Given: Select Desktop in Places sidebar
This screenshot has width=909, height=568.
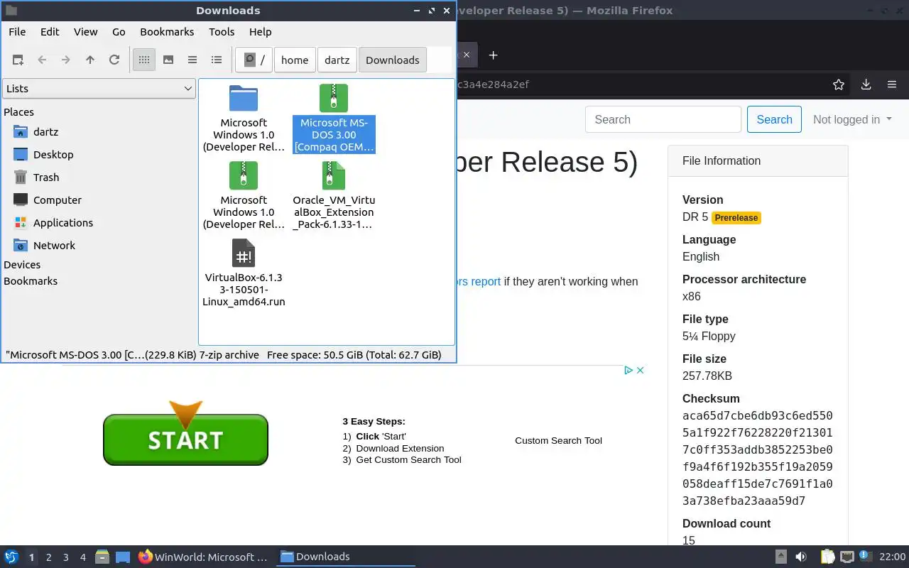Looking at the screenshot, I should pyautogui.click(x=53, y=155).
